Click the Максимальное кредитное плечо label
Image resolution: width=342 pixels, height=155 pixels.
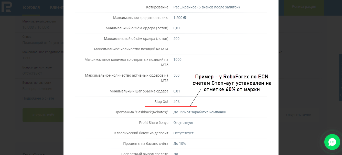click(141, 18)
